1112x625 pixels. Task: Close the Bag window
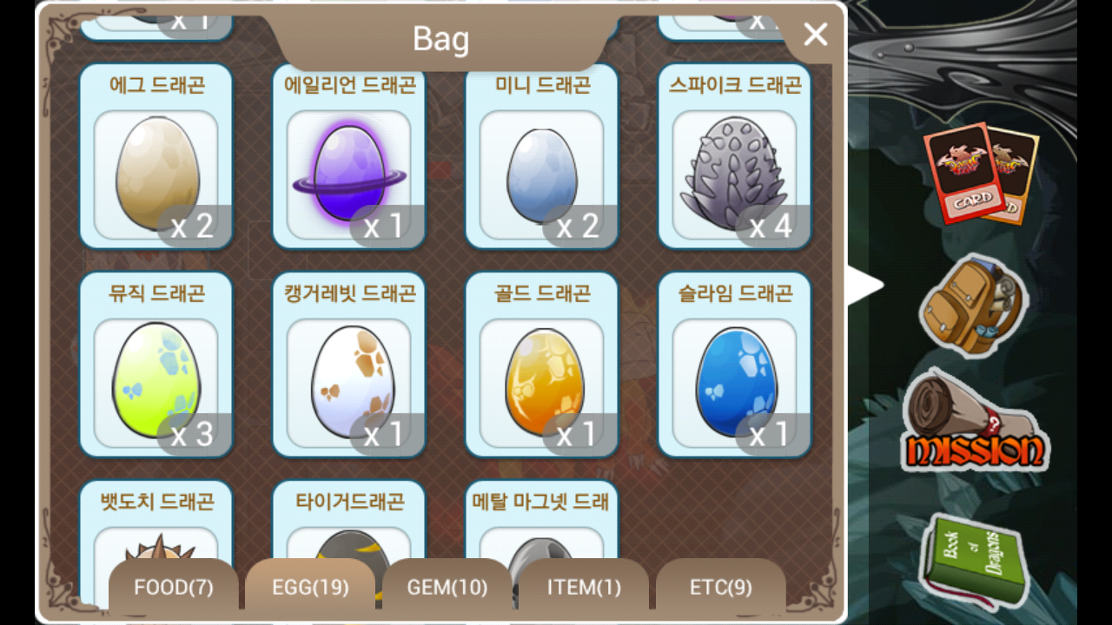815,35
